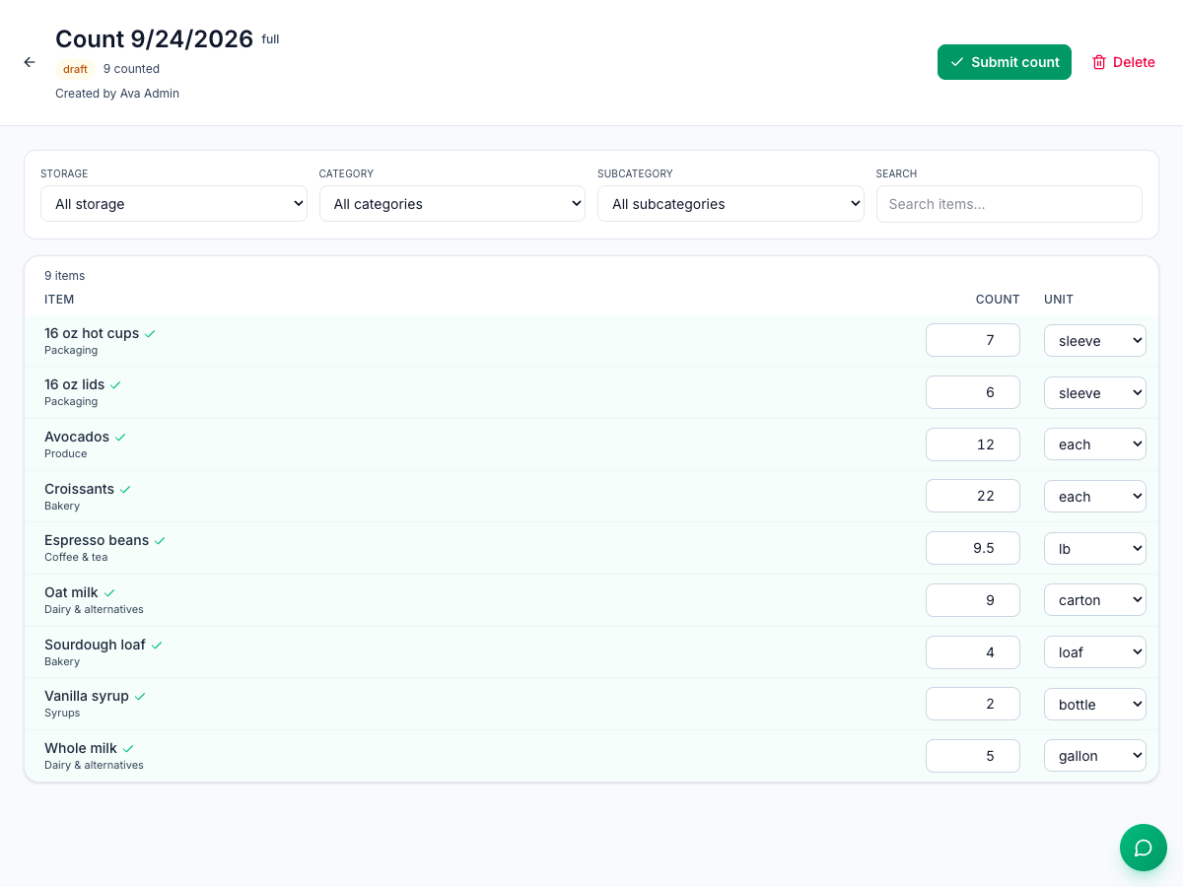Click the 'Oat milk' item name
Image resolution: width=1183 pixels, height=887 pixels.
click(x=71, y=592)
